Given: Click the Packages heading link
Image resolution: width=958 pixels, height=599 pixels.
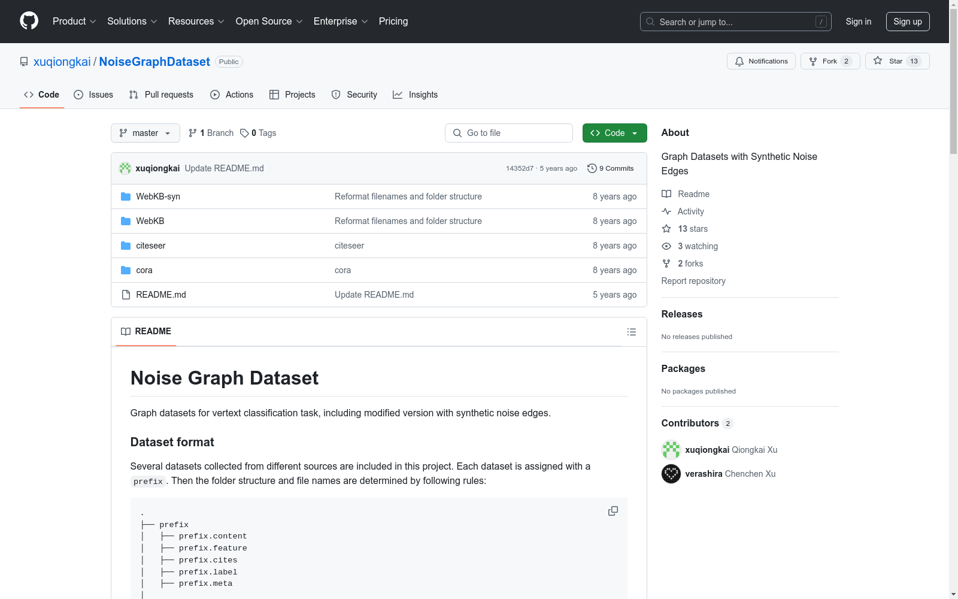Looking at the screenshot, I should pos(683,368).
